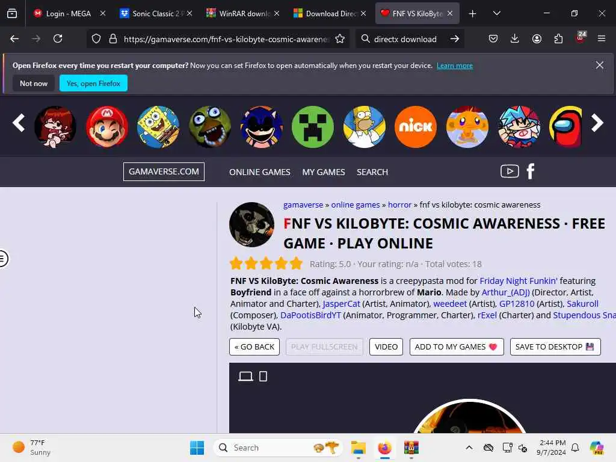Dismiss the Firefox startup notification bar

(599, 65)
